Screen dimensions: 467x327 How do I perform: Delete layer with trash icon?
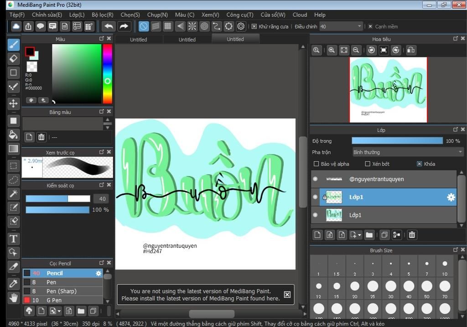[412, 235]
